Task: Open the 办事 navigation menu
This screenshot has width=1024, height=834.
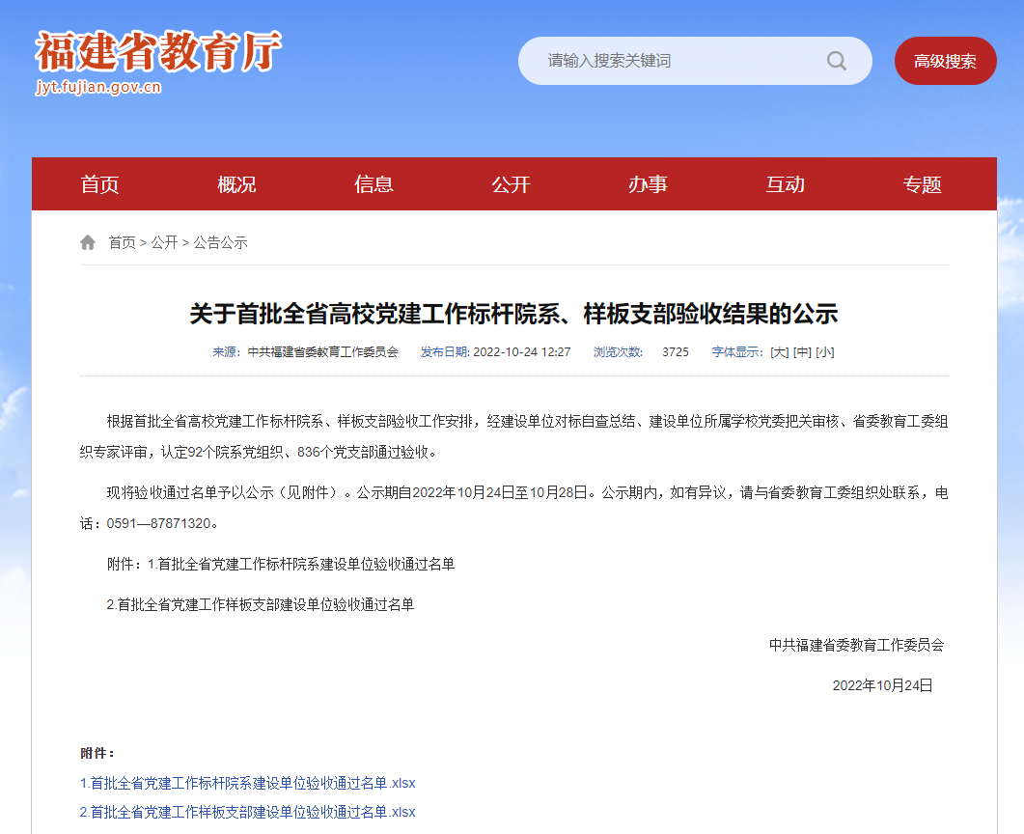Action: click(648, 183)
